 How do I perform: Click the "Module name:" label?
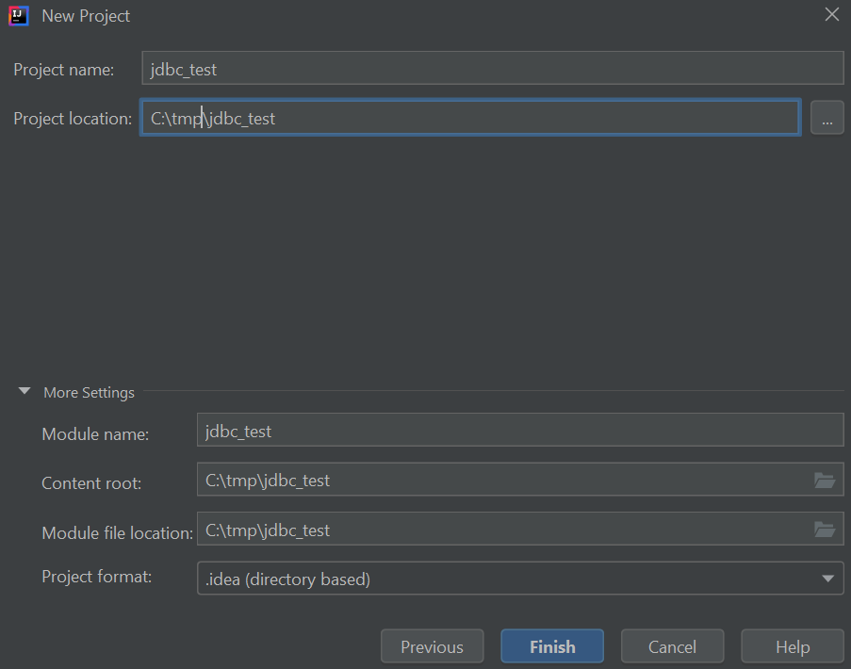[95, 434]
